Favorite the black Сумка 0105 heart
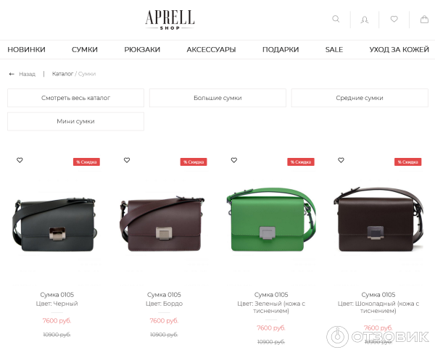Screen dimensions: 435x355 [20, 160]
